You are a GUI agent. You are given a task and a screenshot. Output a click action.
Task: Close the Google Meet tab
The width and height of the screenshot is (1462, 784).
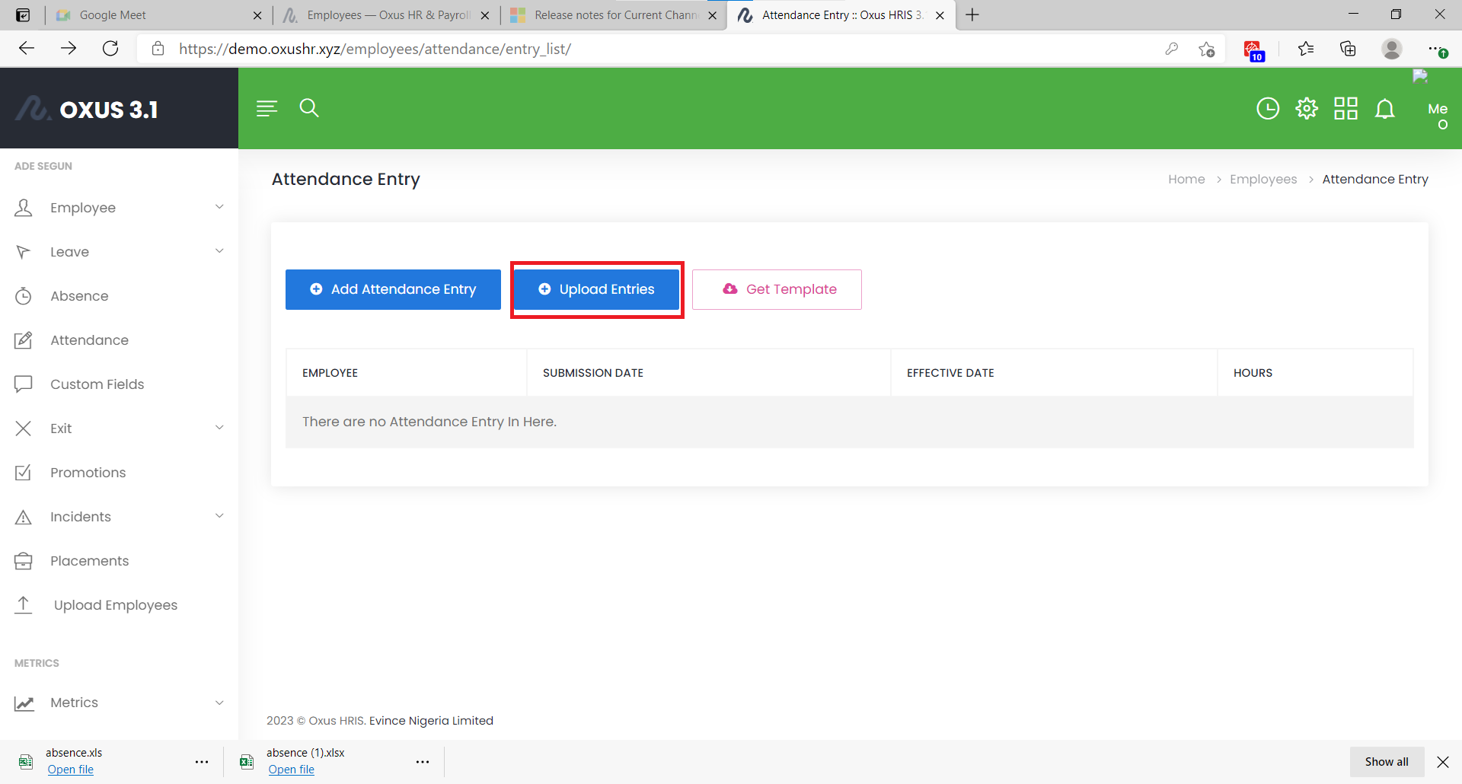coord(257,15)
